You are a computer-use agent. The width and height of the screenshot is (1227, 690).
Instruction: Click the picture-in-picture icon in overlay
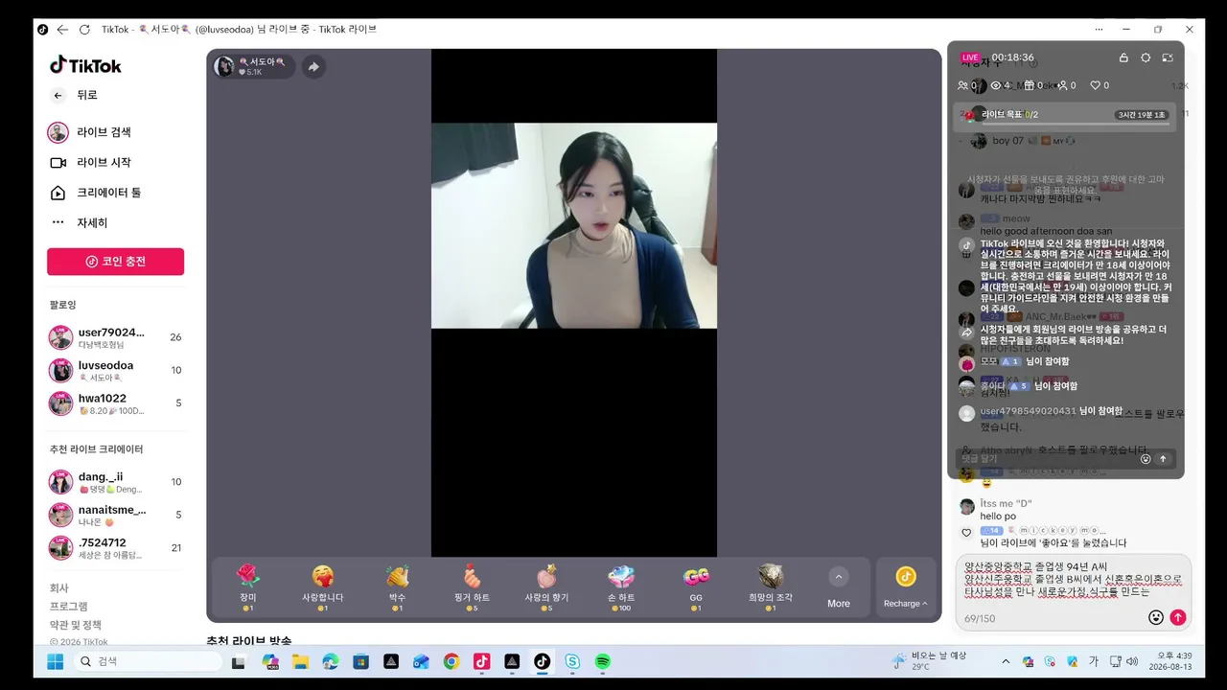pyautogui.click(x=1168, y=57)
